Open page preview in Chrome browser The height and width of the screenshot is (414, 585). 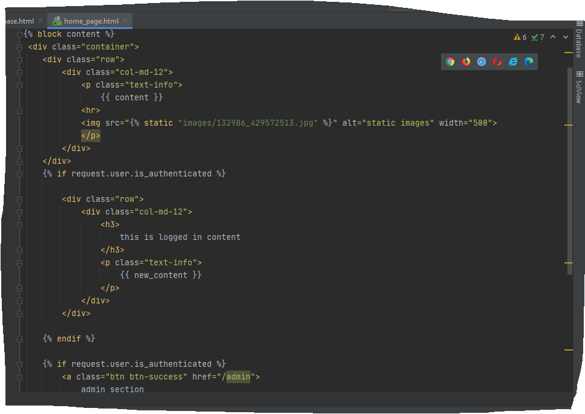450,62
